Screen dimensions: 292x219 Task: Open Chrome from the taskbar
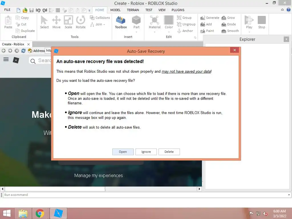point(40,213)
